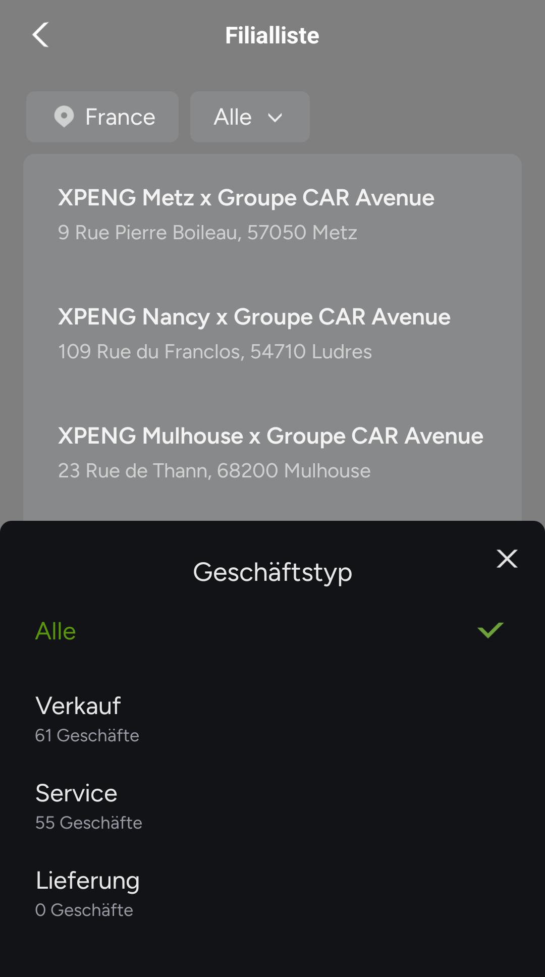Tap the back arrow in the header
Screen dimensions: 545x977
click(x=40, y=35)
